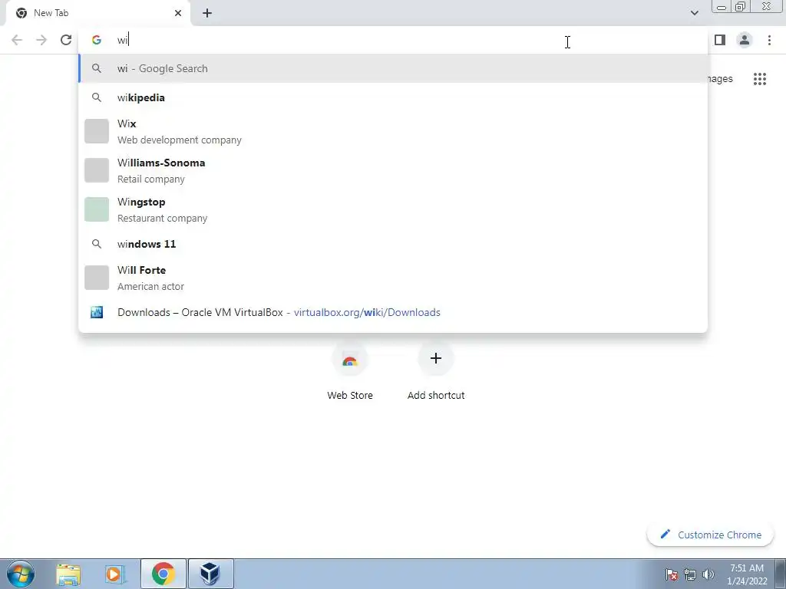Choose the wikipedia search suggestion
The width and height of the screenshot is (786, 589).
(x=393, y=97)
